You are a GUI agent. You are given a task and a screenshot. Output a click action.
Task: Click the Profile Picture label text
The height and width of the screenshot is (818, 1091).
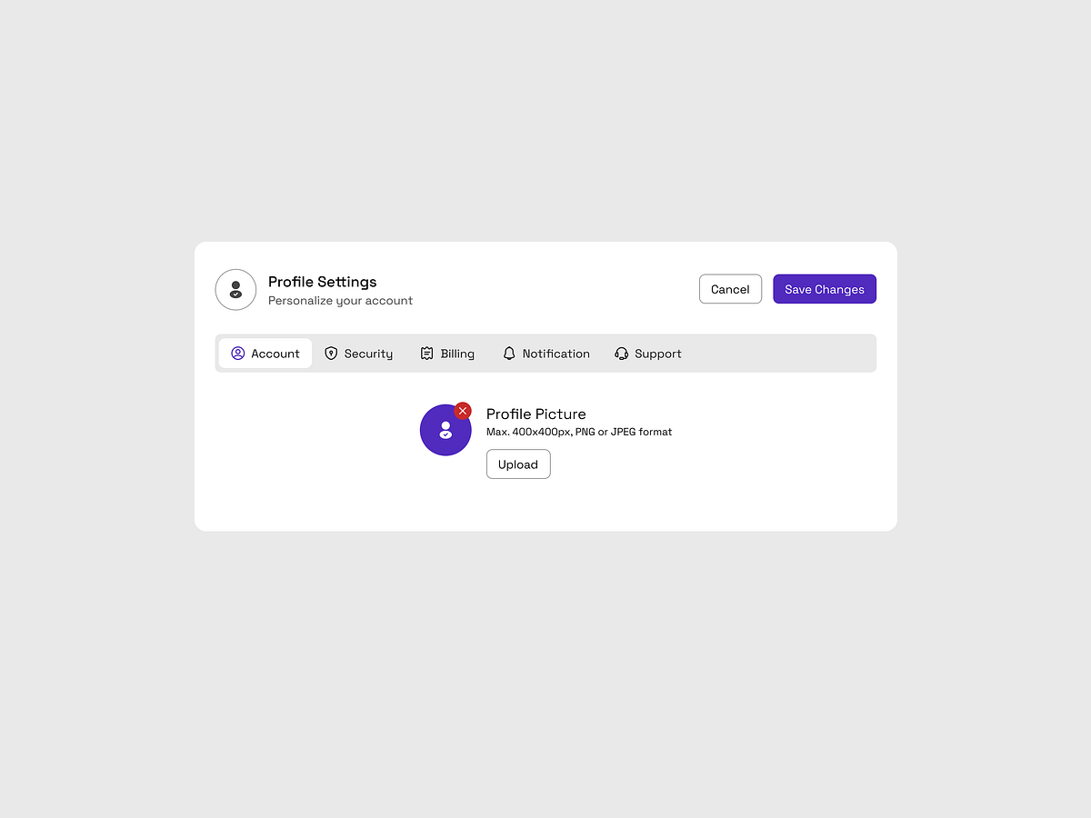point(535,414)
